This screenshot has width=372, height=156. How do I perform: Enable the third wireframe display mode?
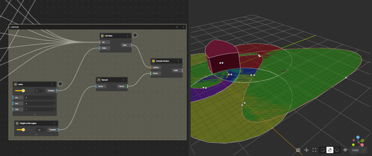[x=337, y=150]
